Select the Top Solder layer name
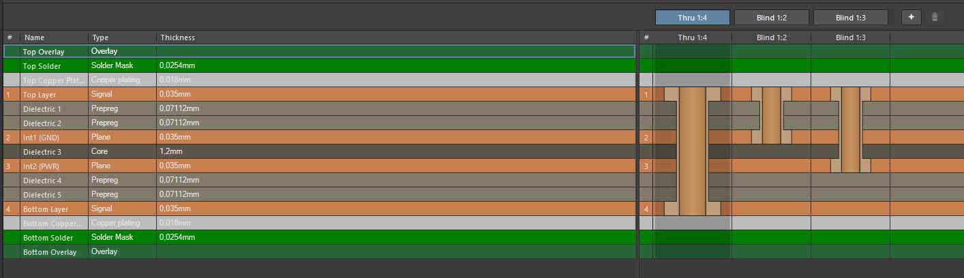Screen dimensions: 964x278 click(42, 66)
